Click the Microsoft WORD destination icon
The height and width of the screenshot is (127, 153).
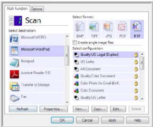coord(14,39)
